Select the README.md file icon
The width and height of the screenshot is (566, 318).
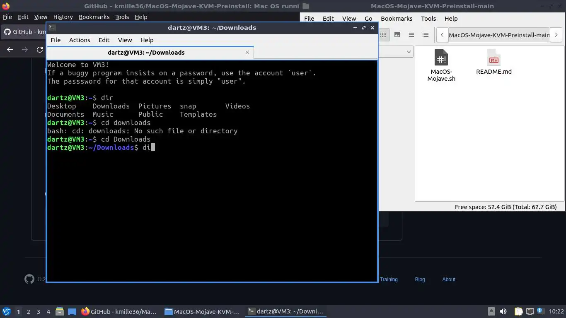coord(493,58)
